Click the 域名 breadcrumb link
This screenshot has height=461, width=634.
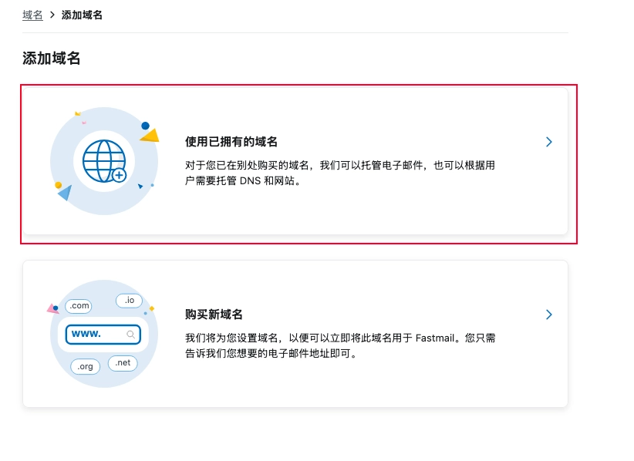pyautogui.click(x=32, y=15)
